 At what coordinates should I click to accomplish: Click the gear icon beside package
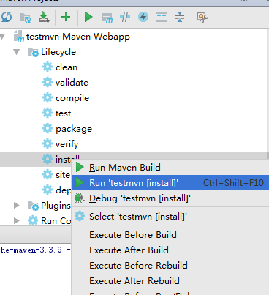[x=48, y=129]
